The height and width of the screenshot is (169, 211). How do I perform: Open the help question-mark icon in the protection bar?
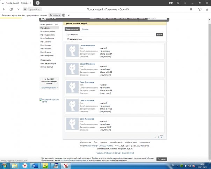click(x=64, y=15)
